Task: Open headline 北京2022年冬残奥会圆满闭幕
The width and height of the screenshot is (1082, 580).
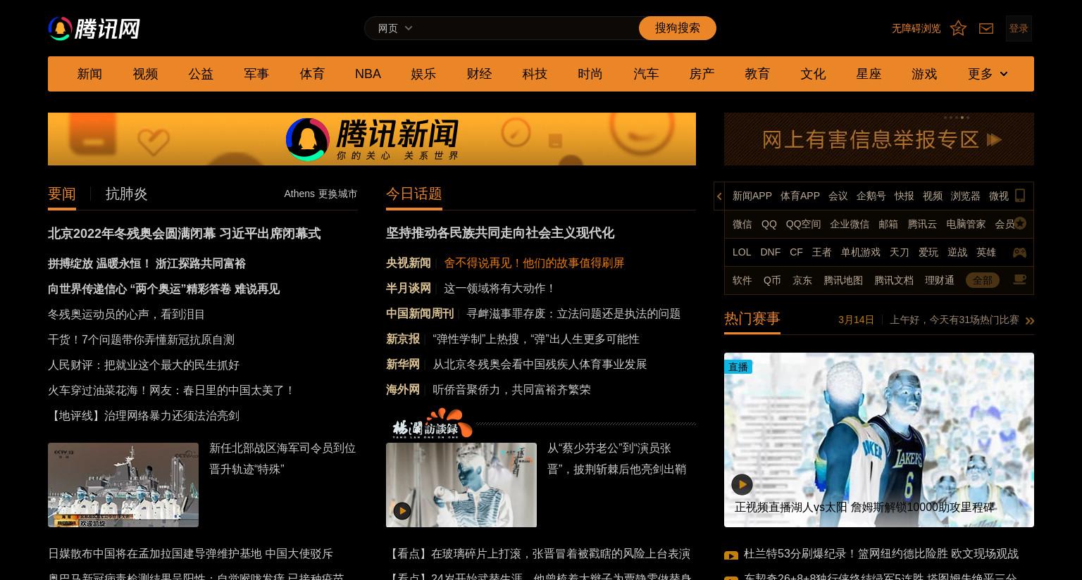Action: (184, 234)
